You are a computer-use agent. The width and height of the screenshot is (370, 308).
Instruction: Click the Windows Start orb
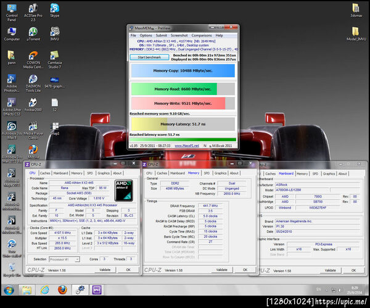coord(9,290)
